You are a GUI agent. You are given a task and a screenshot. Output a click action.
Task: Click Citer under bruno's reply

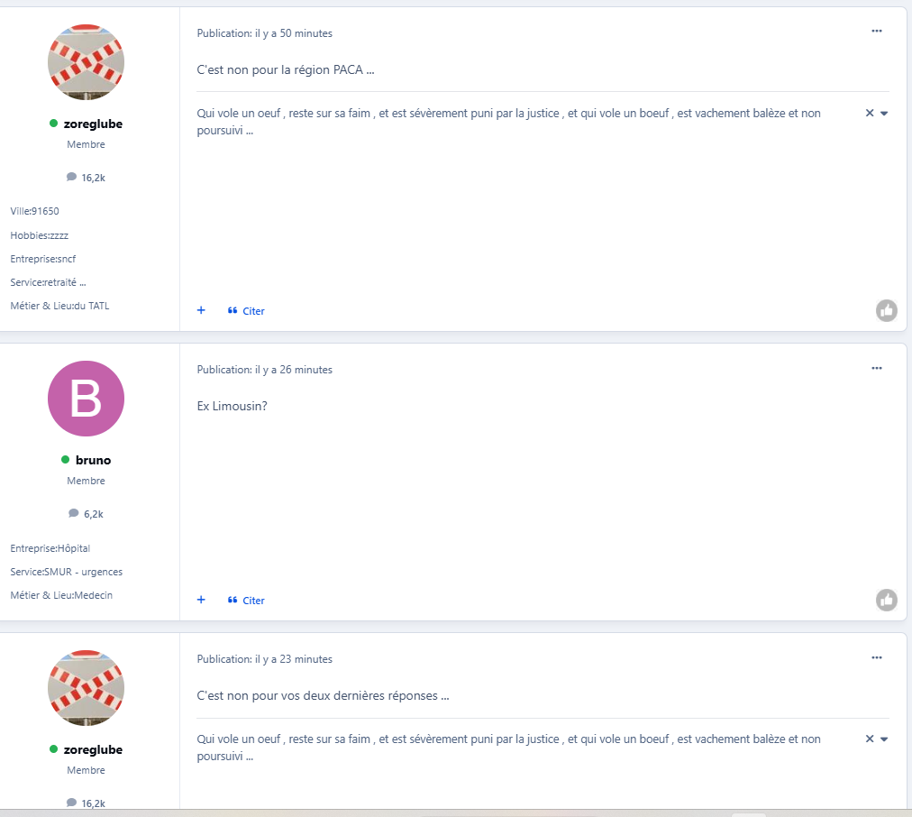[x=246, y=600]
